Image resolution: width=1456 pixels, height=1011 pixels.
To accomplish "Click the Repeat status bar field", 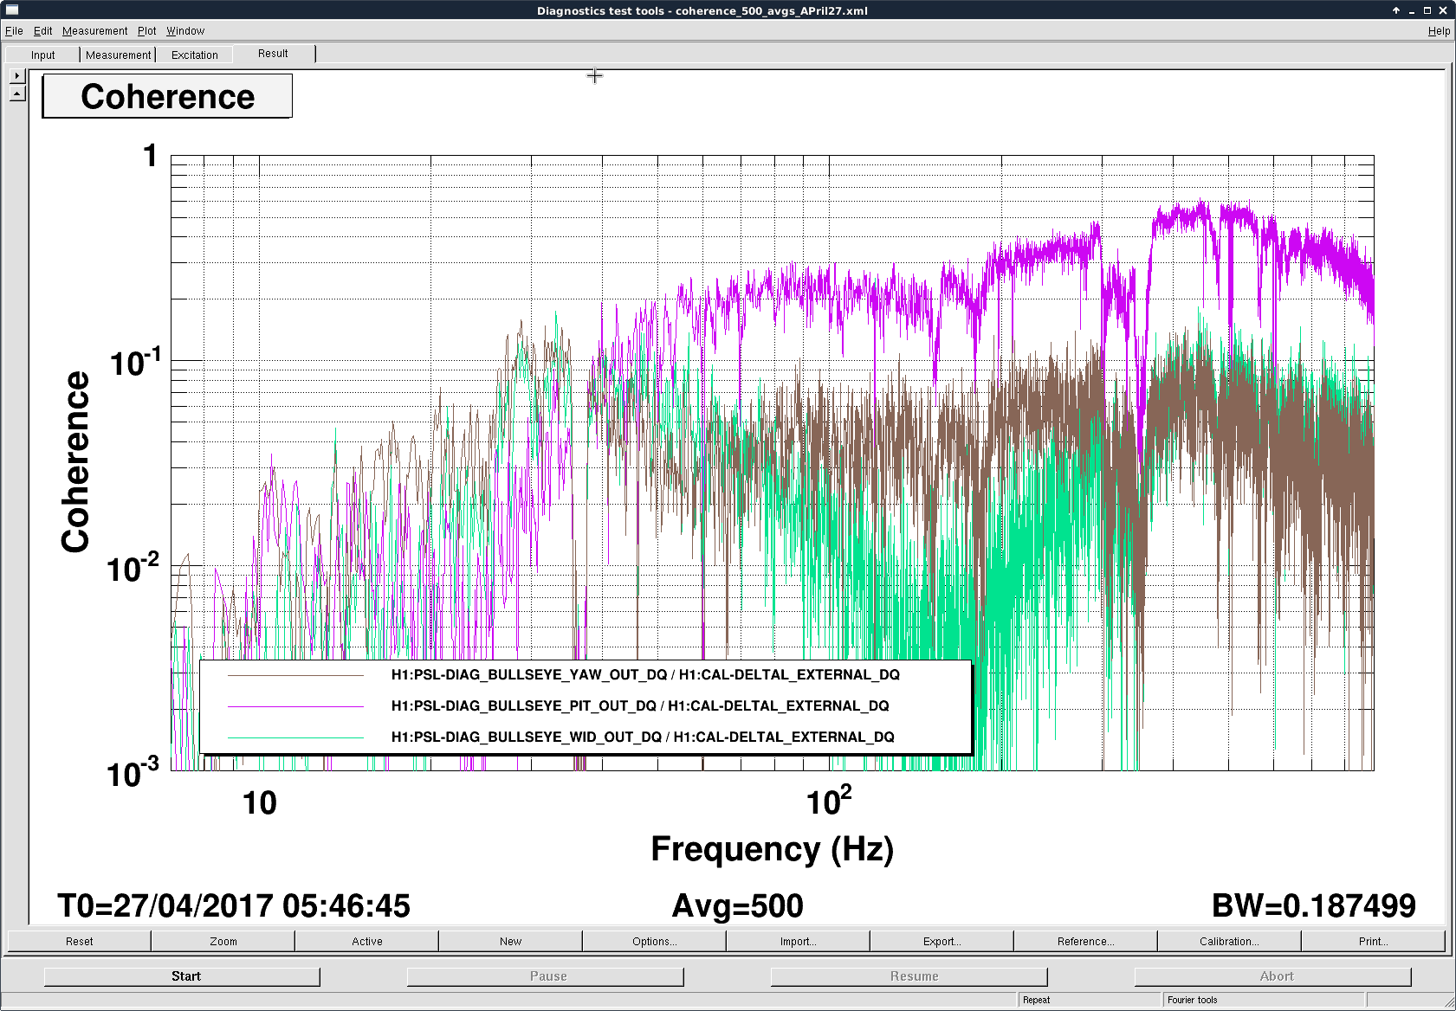I will pos(1089,1000).
